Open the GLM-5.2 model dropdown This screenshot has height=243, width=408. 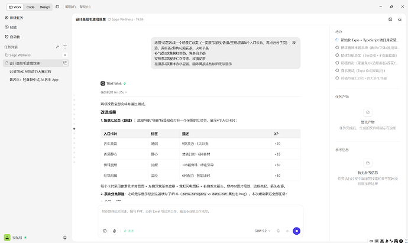(263, 231)
